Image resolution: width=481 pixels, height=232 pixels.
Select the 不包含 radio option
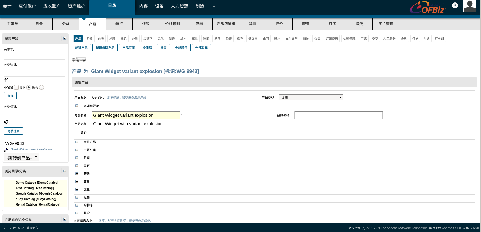pos(16,87)
